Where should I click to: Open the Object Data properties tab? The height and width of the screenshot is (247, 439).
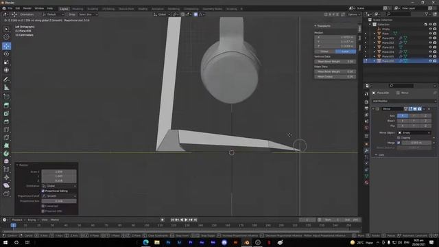[366, 176]
